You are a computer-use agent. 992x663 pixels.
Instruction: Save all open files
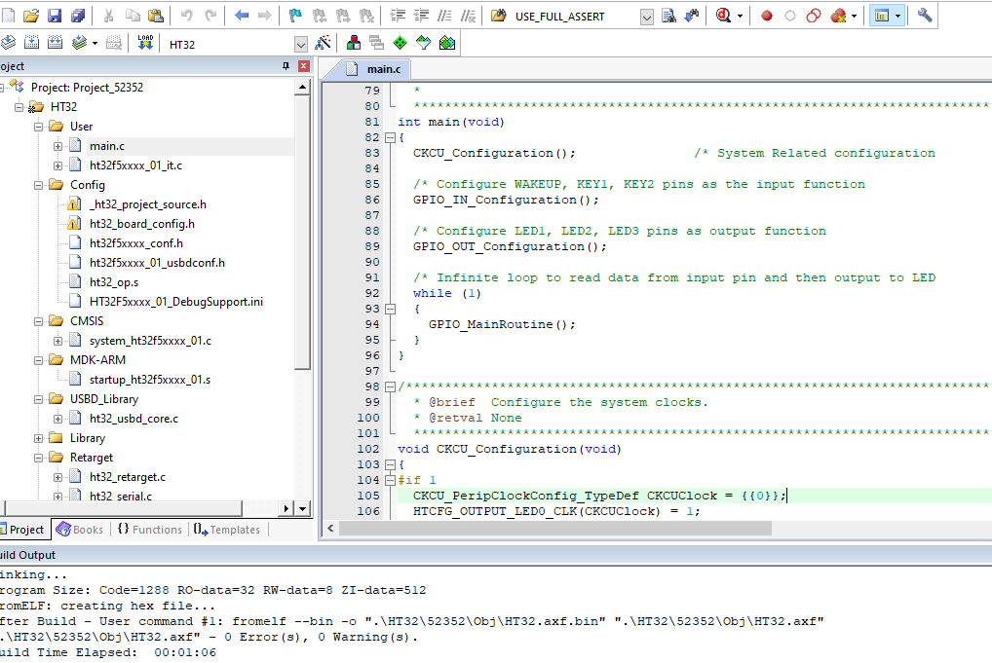coord(78,16)
